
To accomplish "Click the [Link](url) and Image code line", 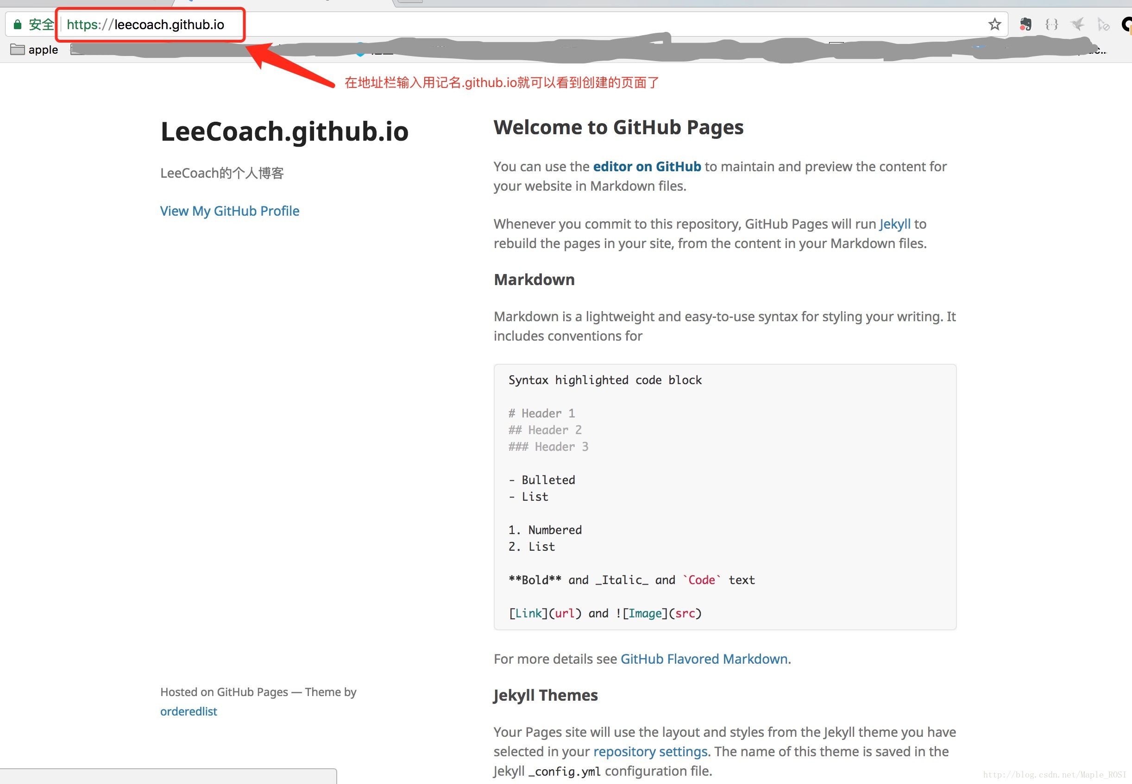I will [x=605, y=614].
